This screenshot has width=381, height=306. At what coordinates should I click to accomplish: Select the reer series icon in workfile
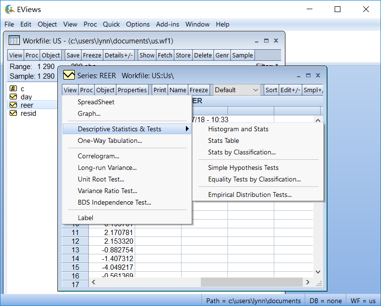(13, 105)
